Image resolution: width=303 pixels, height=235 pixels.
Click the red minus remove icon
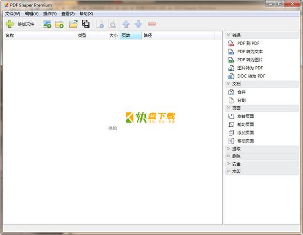[152, 24]
